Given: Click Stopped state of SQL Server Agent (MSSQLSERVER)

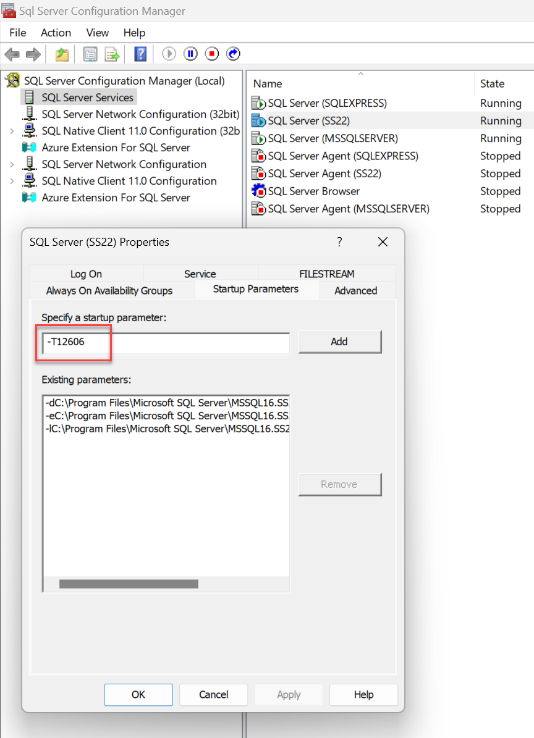Looking at the screenshot, I should [x=500, y=209].
